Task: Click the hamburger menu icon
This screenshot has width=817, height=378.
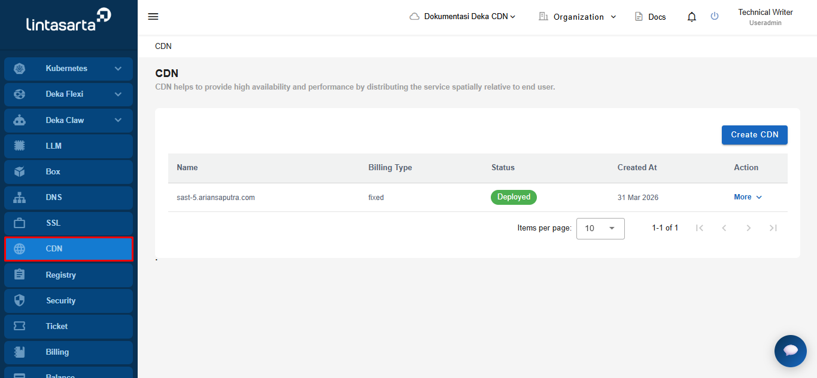Action: pos(153,17)
